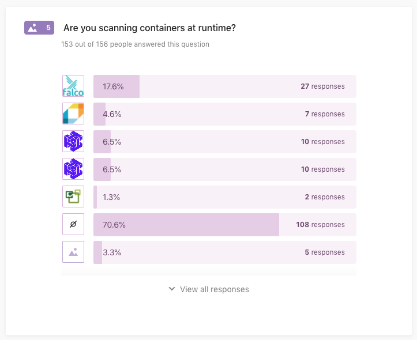Click the second purple cube logo icon
Screen dimensions: 417x340
coord(73,169)
